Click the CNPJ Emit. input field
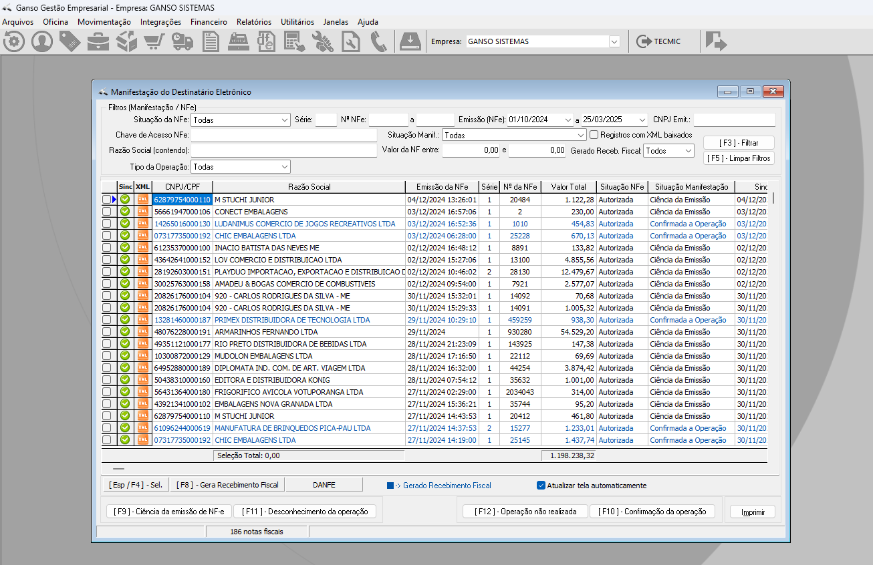The image size is (873, 565). (734, 120)
